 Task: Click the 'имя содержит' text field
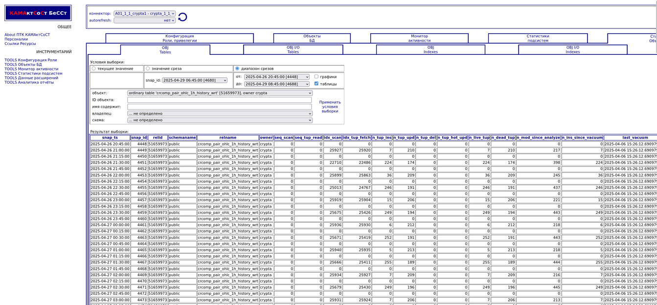tap(219, 107)
